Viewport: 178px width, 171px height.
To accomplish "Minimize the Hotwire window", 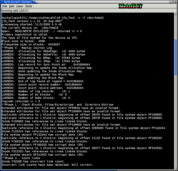I will point(170,2).
